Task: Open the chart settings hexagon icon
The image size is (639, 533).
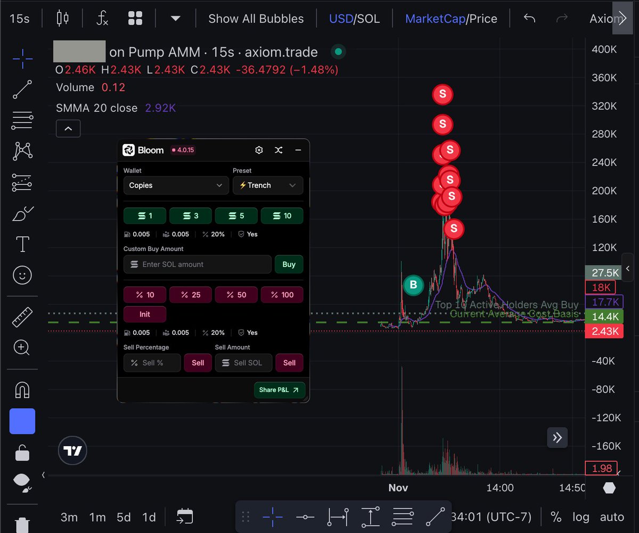Action: coord(609,488)
